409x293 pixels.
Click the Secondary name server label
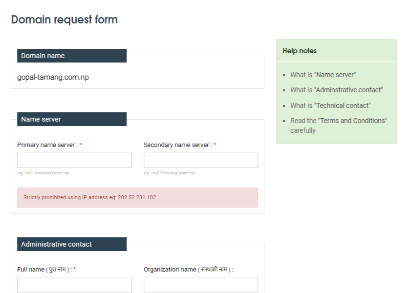click(x=177, y=144)
